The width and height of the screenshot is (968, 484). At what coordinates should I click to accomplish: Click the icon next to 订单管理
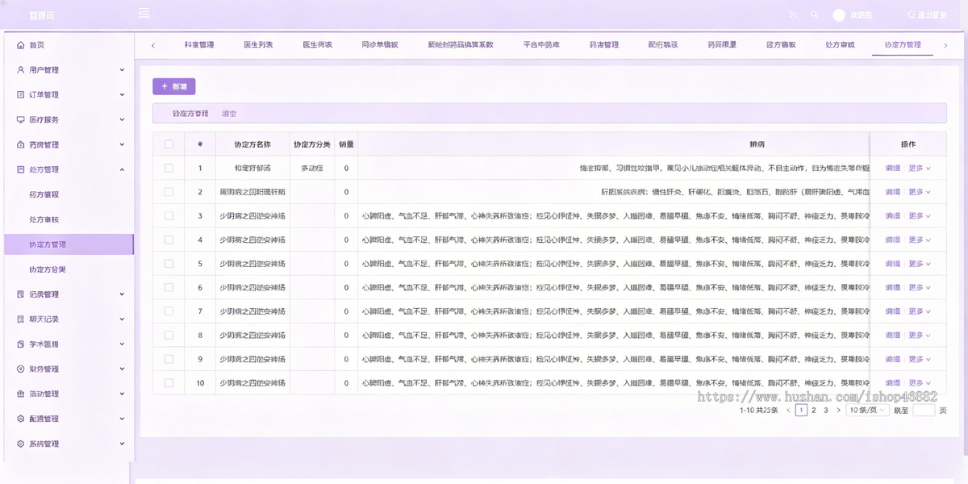tap(21, 95)
